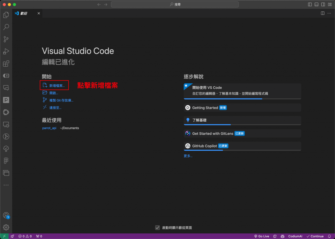The image size is (335, 239).
Task: Toggle primary side bar layout icon
Action: 310,5
